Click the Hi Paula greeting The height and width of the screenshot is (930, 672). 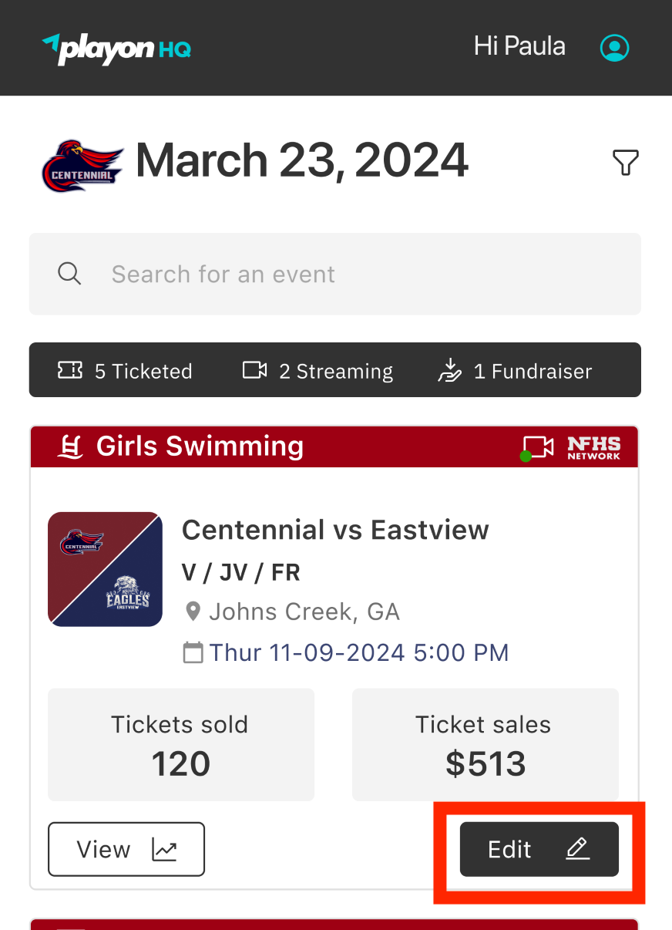click(x=519, y=47)
